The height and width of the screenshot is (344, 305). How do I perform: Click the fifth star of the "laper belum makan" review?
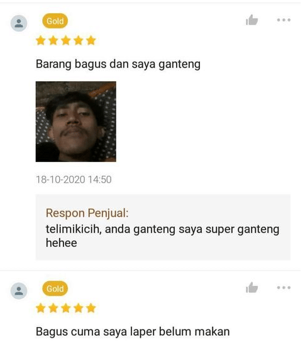(91, 308)
